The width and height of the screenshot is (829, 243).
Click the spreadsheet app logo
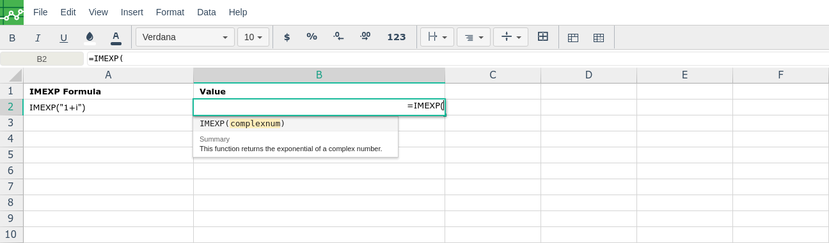12,12
